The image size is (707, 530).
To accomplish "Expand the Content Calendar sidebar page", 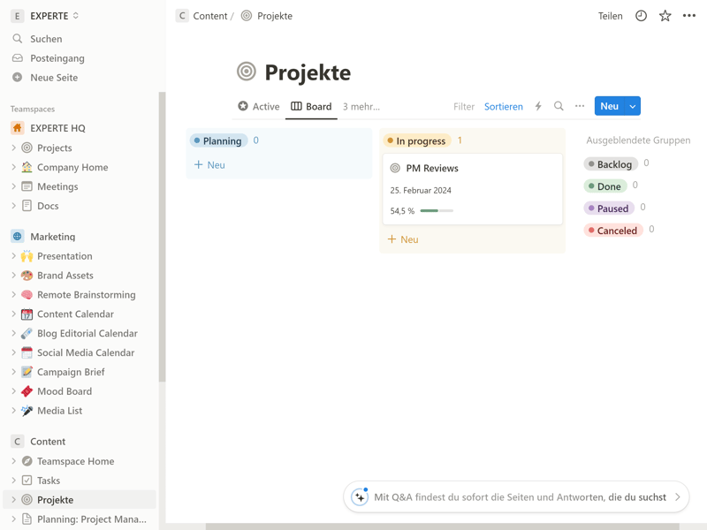I will (13, 314).
